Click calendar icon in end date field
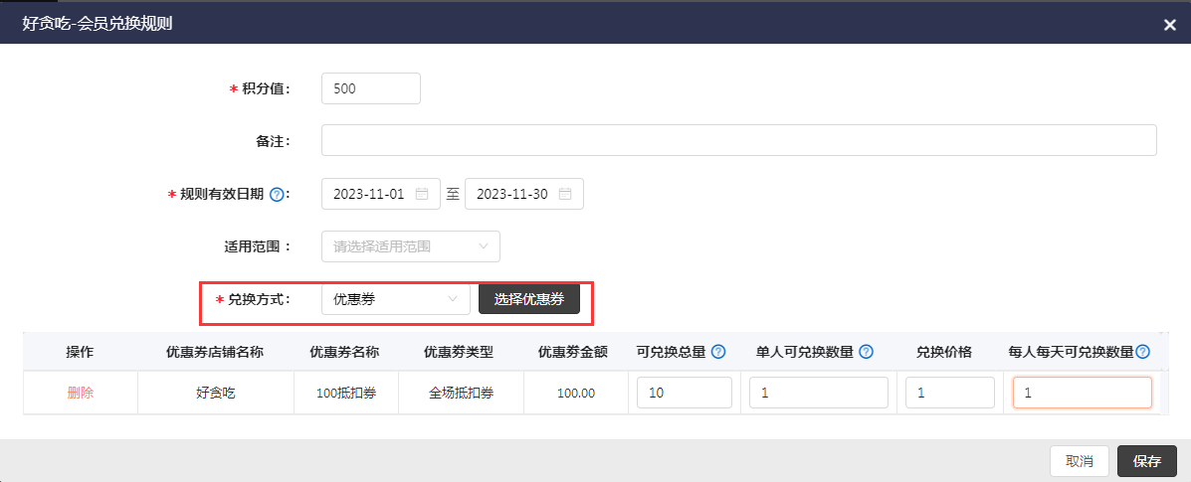Viewport: 1191px width, 482px height. point(565,194)
